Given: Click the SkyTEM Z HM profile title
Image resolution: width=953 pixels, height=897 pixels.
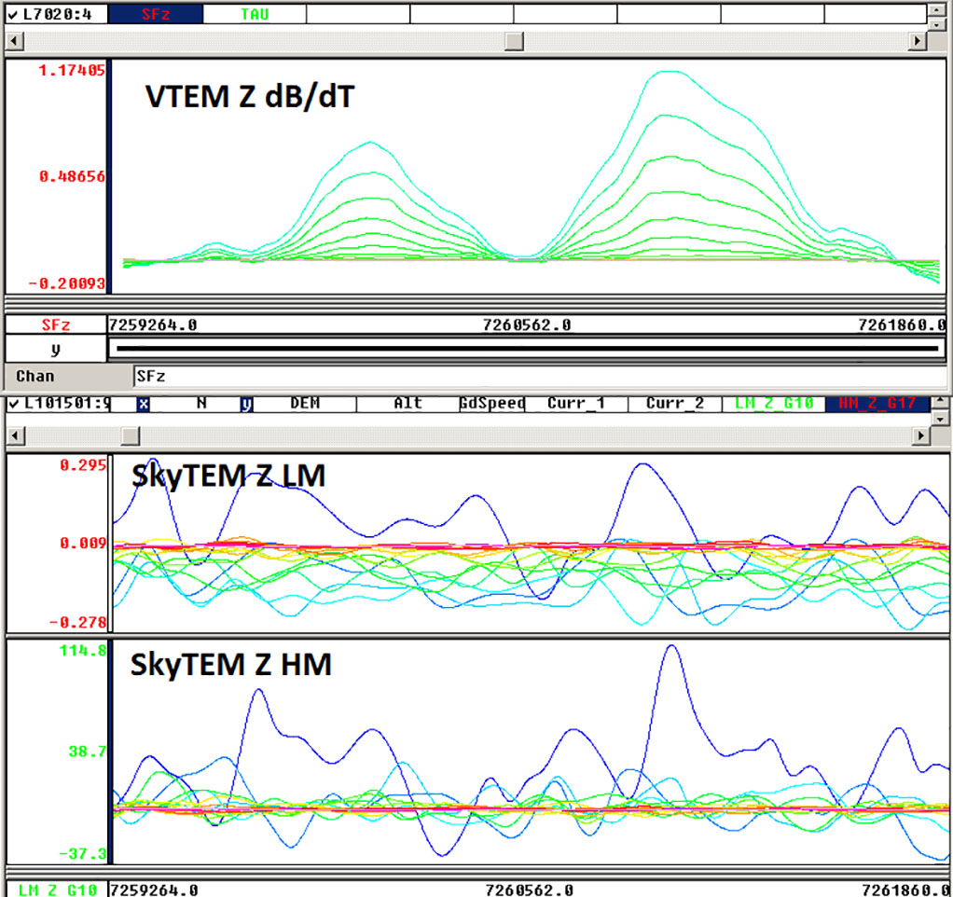Looking at the screenshot, I should 231,664.
